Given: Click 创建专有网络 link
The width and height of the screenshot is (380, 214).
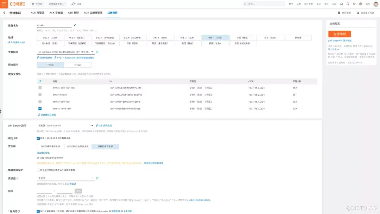Looking at the screenshot, I should click(45, 58).
